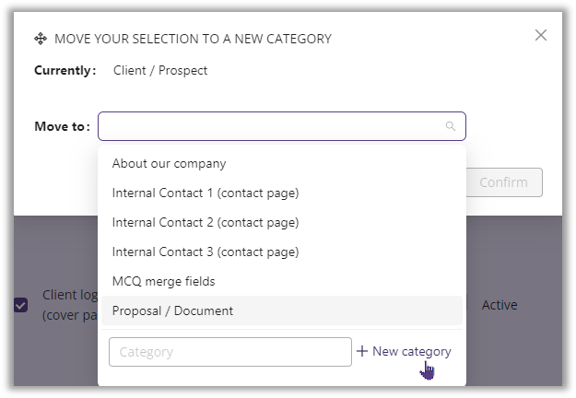Choose Internal Contact 1 (contact page)

click(x=206, y=193)
